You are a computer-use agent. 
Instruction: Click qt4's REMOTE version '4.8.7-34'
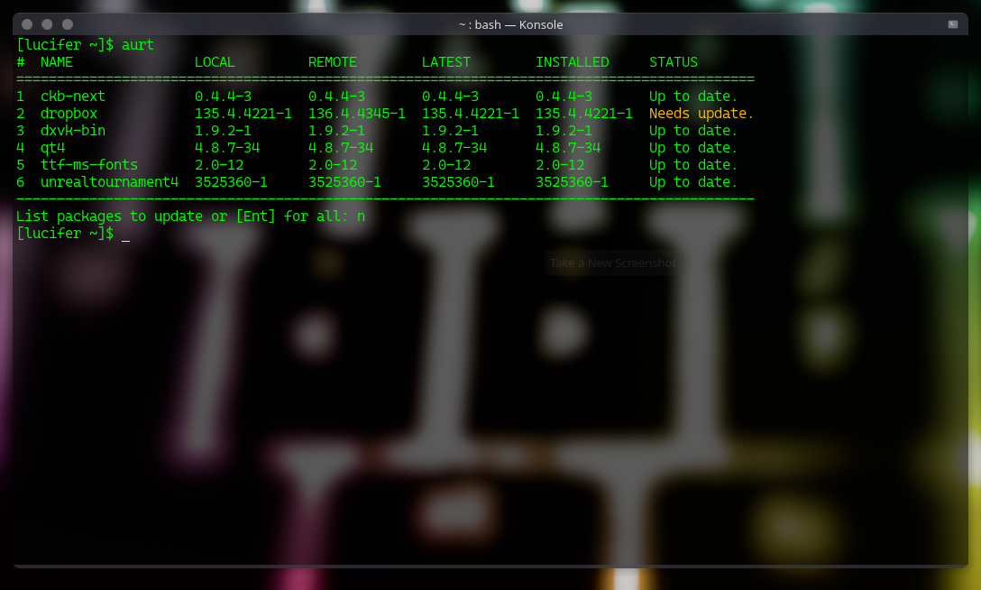click(x=341, y=148)
